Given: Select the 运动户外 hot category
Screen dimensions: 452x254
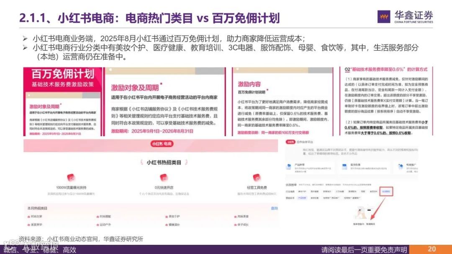Looking at the screenshot, I should (x=103, y=225).
